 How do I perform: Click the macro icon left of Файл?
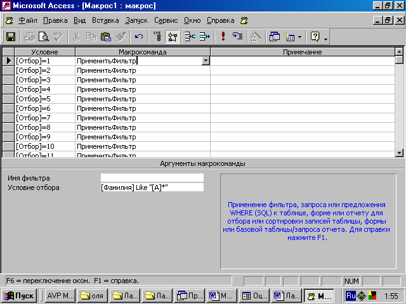pos(10,20)
